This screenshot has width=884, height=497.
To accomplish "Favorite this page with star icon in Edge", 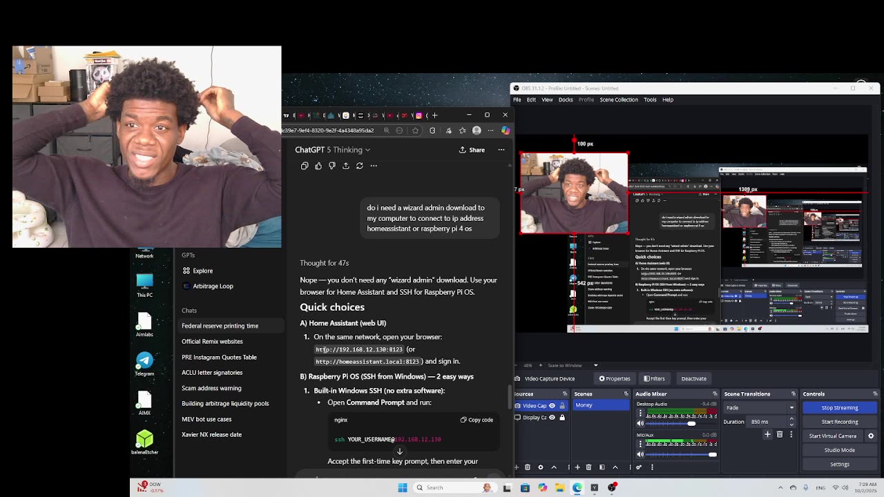I will 415,130.
